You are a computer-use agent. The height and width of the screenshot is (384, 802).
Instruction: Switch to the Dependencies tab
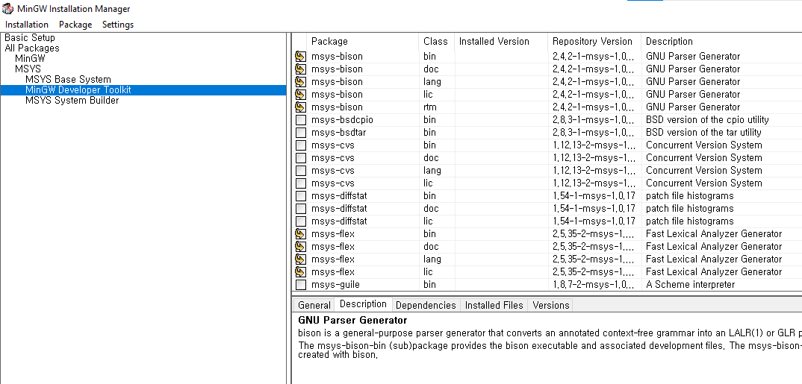[426, 306]
